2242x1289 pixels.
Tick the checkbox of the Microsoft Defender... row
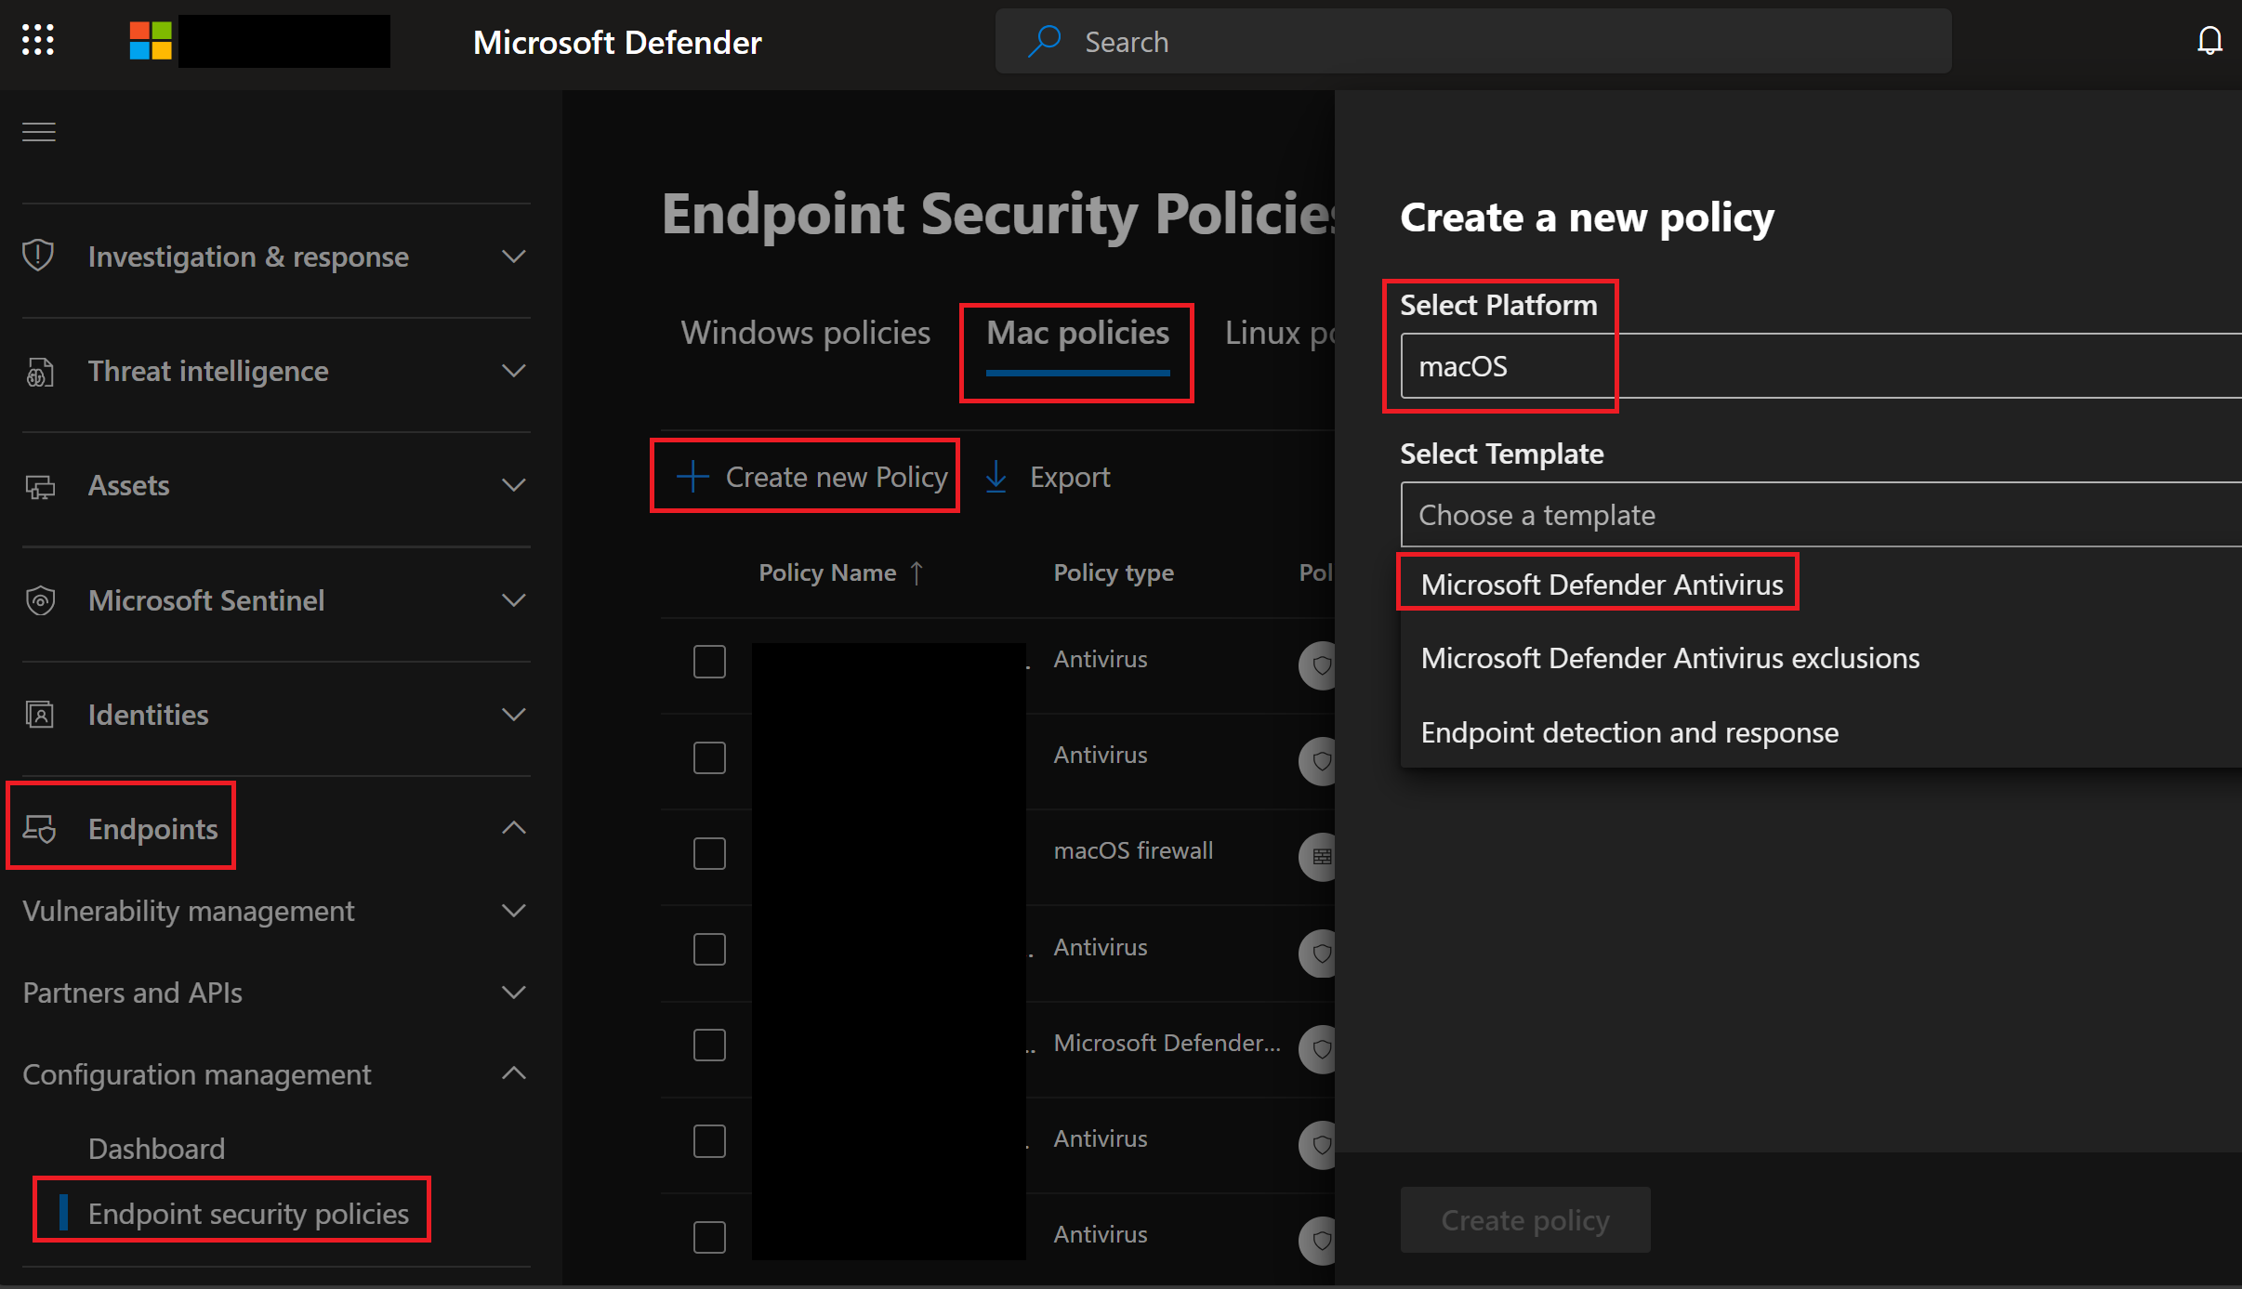tap(709, 1045)
